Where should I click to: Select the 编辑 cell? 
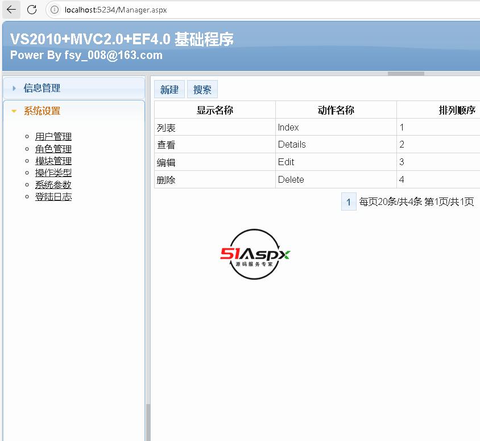(215, 162)
